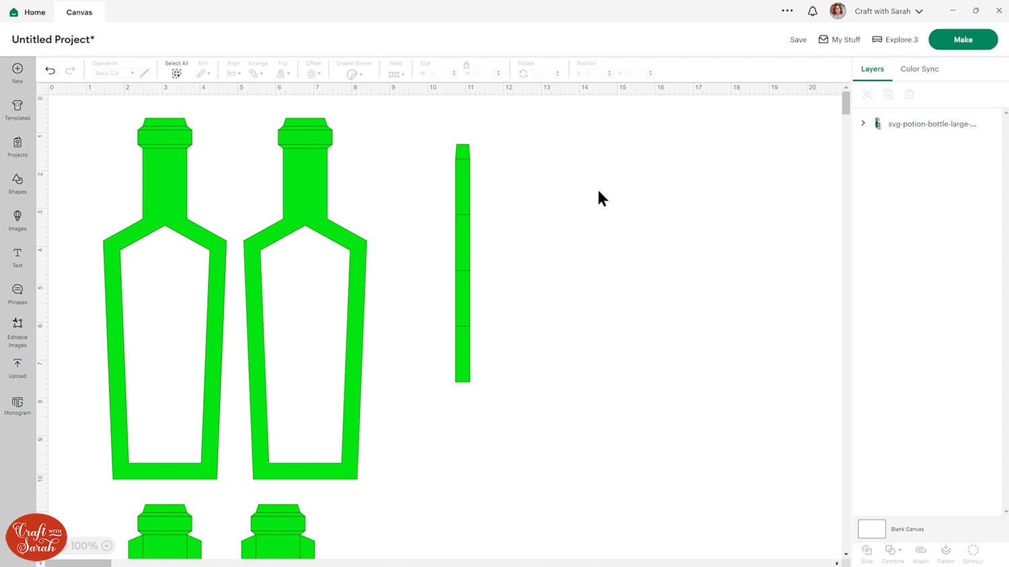Redo the last undone action
This screenshot has height=567, width=1009.
click(70, 71)
